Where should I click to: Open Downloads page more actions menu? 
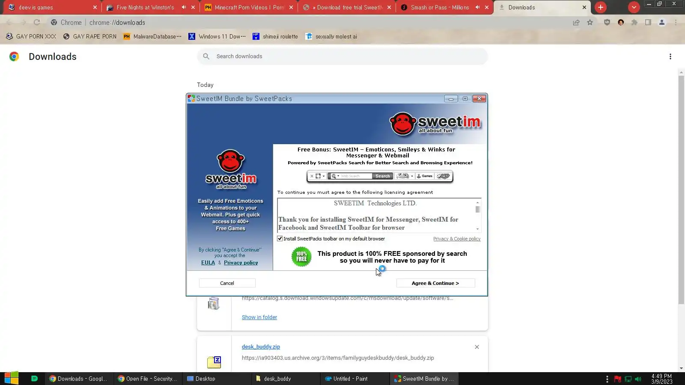670,56
